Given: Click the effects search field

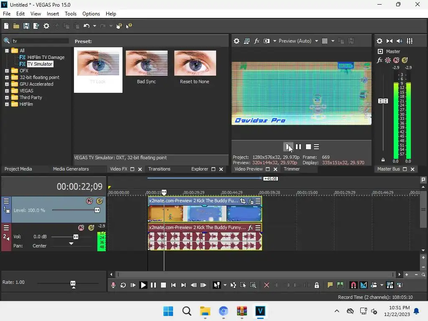Looking at the screenshot, I should click(40, 41).
